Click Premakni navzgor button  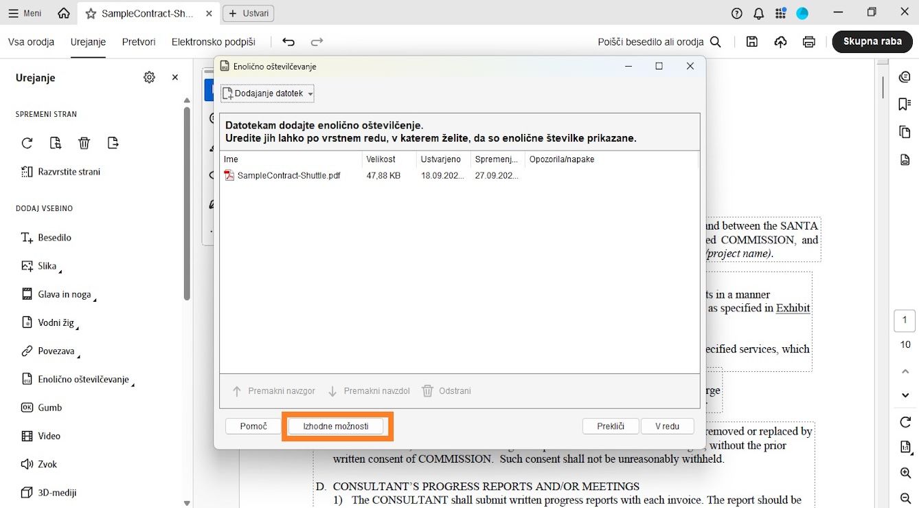click(273, 391)
